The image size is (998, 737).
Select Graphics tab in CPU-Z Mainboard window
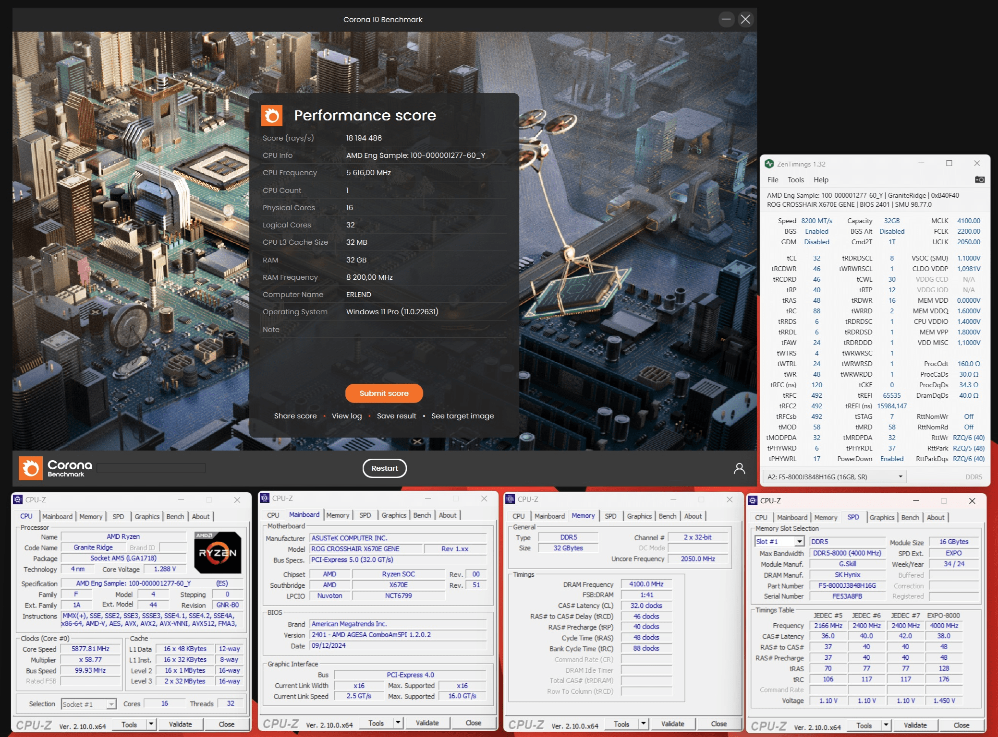[x=394, y=515]
